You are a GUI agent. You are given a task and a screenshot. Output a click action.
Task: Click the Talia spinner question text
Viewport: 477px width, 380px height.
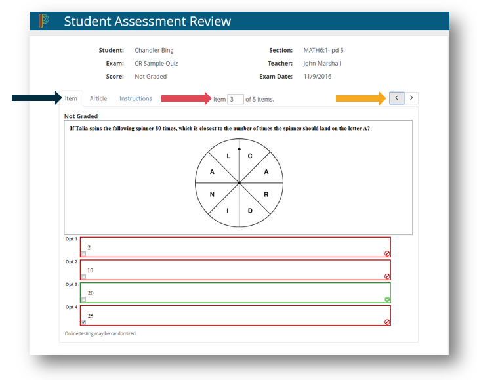pos(220,128)
